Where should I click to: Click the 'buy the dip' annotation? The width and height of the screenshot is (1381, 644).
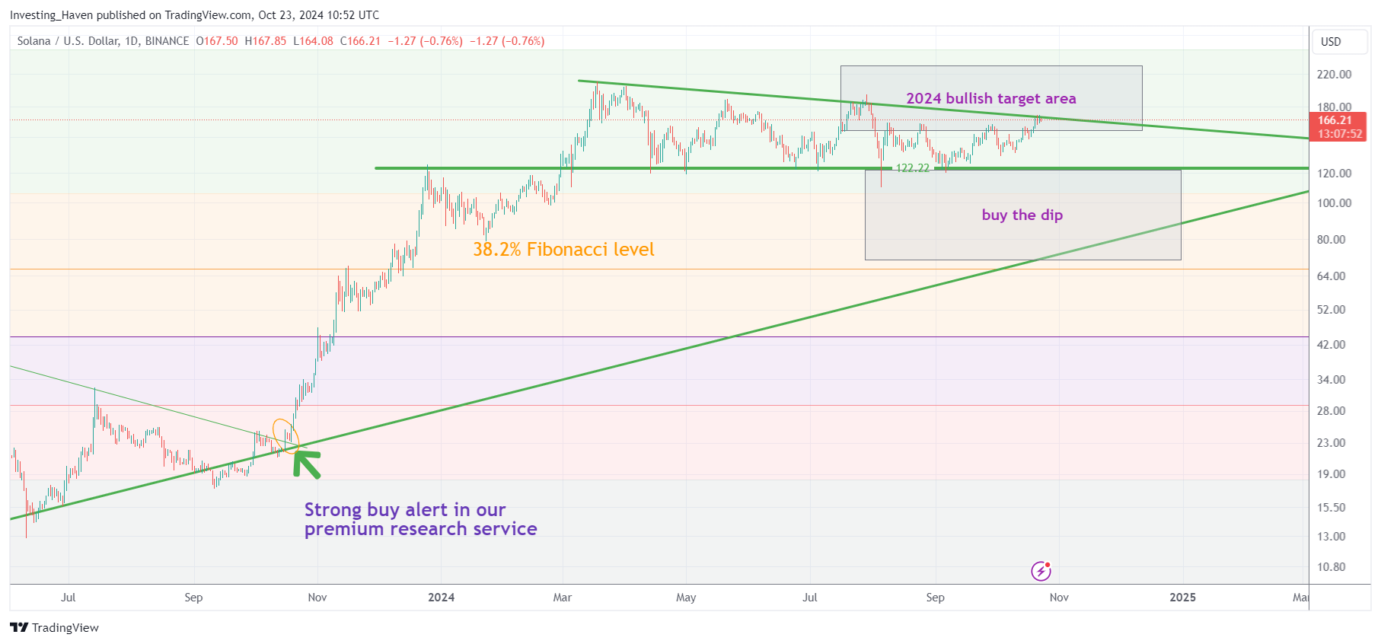(1022, 215)
